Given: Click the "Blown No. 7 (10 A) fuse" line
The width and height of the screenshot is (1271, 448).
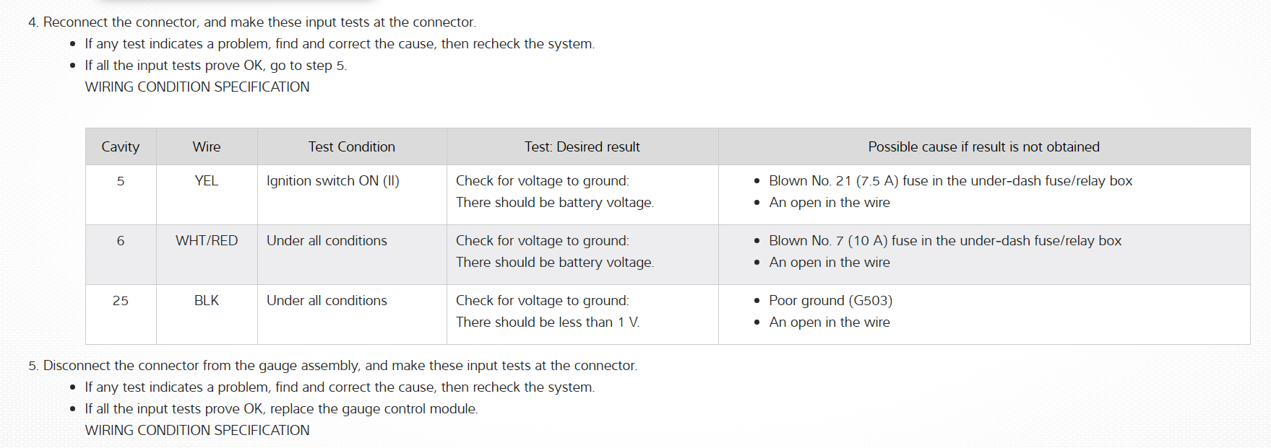Looking at the screenshot, I should (x=945, y=241).
